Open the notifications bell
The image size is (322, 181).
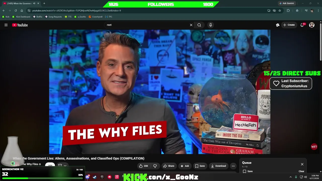pos(303,25)
